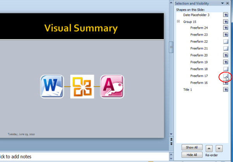Viewport: 233px width, 162px height.
Task: Close the Selection and Visibility pane
Action: click(x=228, y=3)
